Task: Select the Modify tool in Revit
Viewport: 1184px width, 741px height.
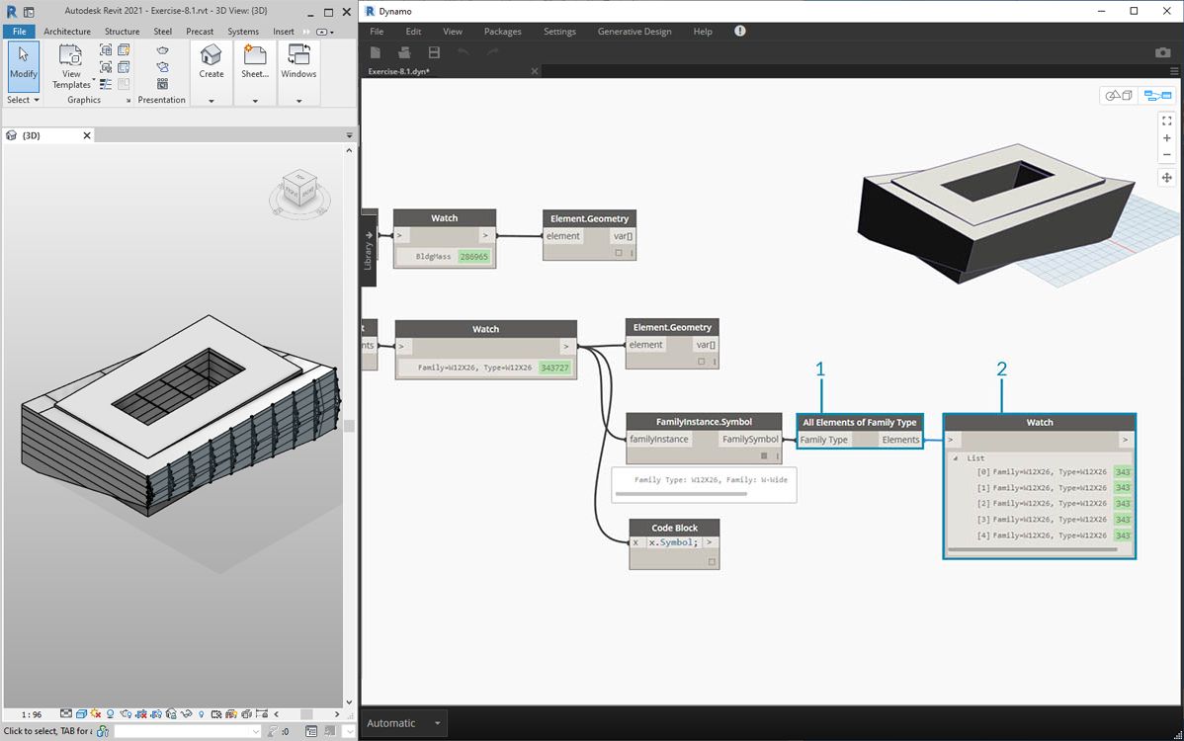Action: [x=23, y=65]
